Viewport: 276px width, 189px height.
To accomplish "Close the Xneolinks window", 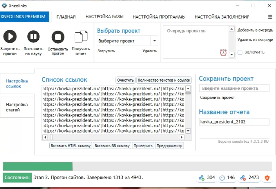I will [x=270, y=6].
